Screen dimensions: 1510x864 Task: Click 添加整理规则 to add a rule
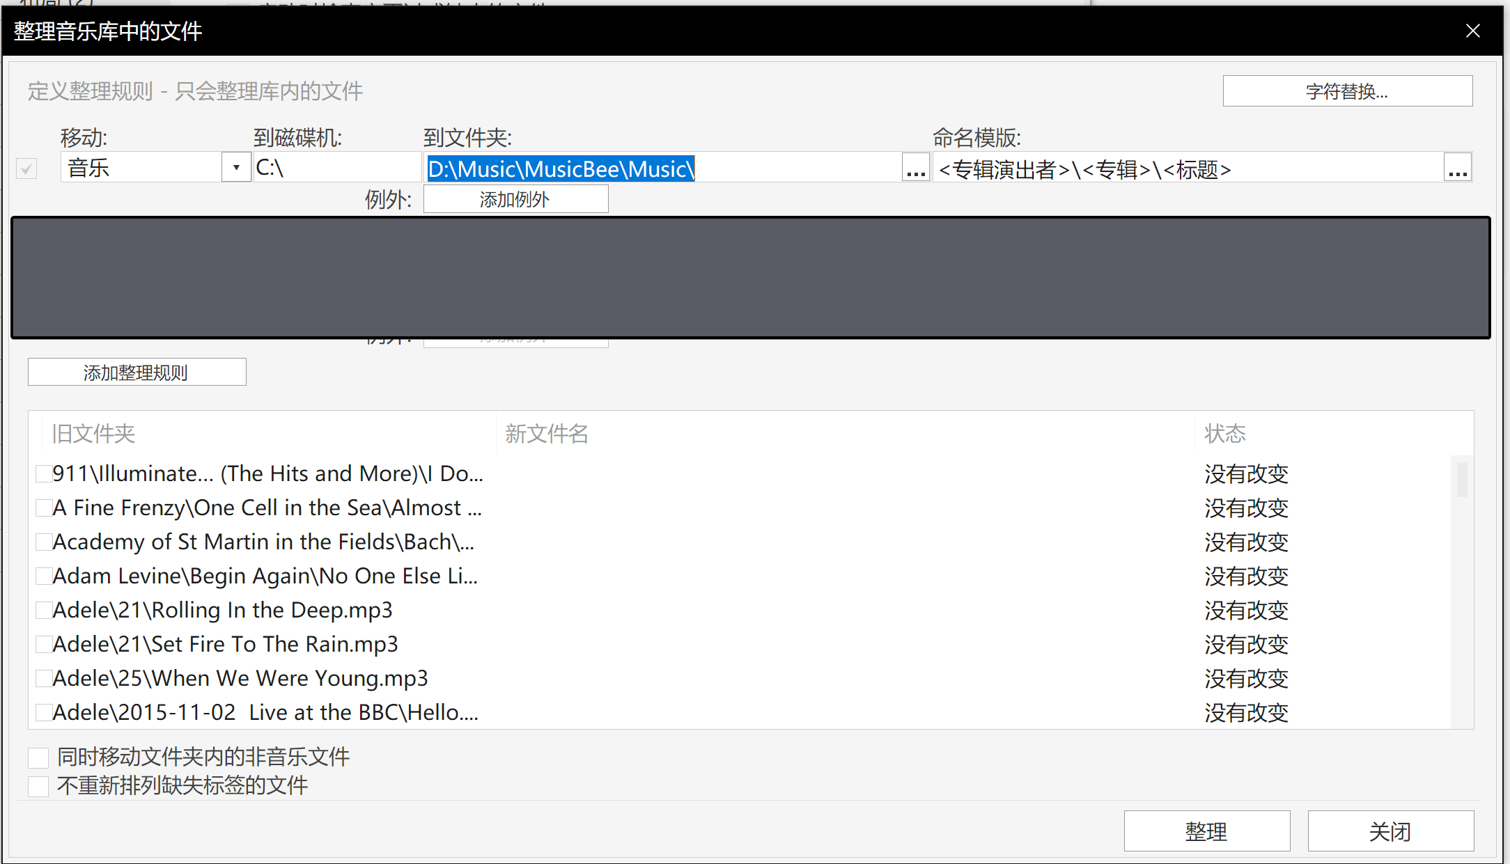(x=137, y=372)
